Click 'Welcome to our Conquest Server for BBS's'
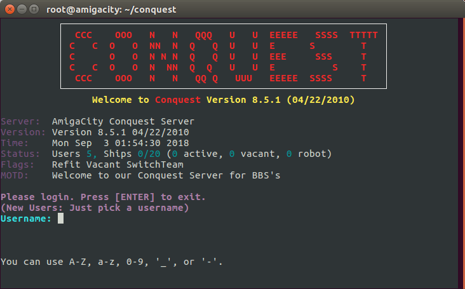Image resolution: width=465 pixels, height=289 pixels. pyautogui.click(x=166, y=175)
